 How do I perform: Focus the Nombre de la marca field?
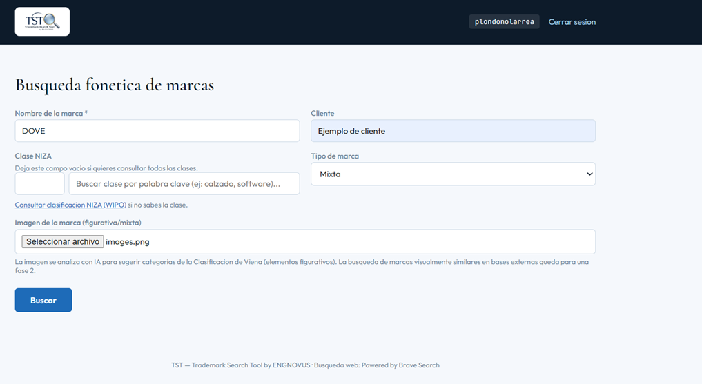pyautogui.click(x=157, y=131)
